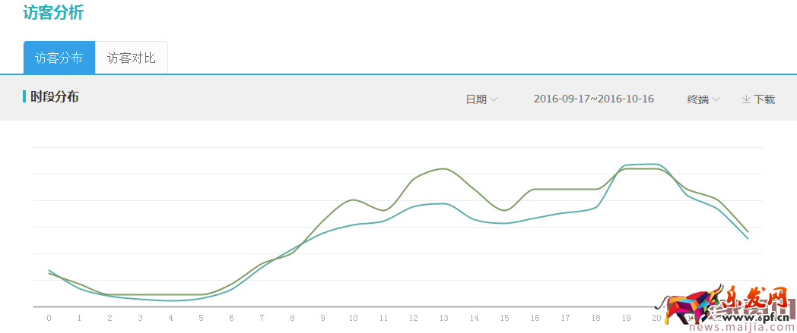The height and width of the screenshot is (333, 797).
Task: Click the hour 17 axis label
Action: click(565, 318)
